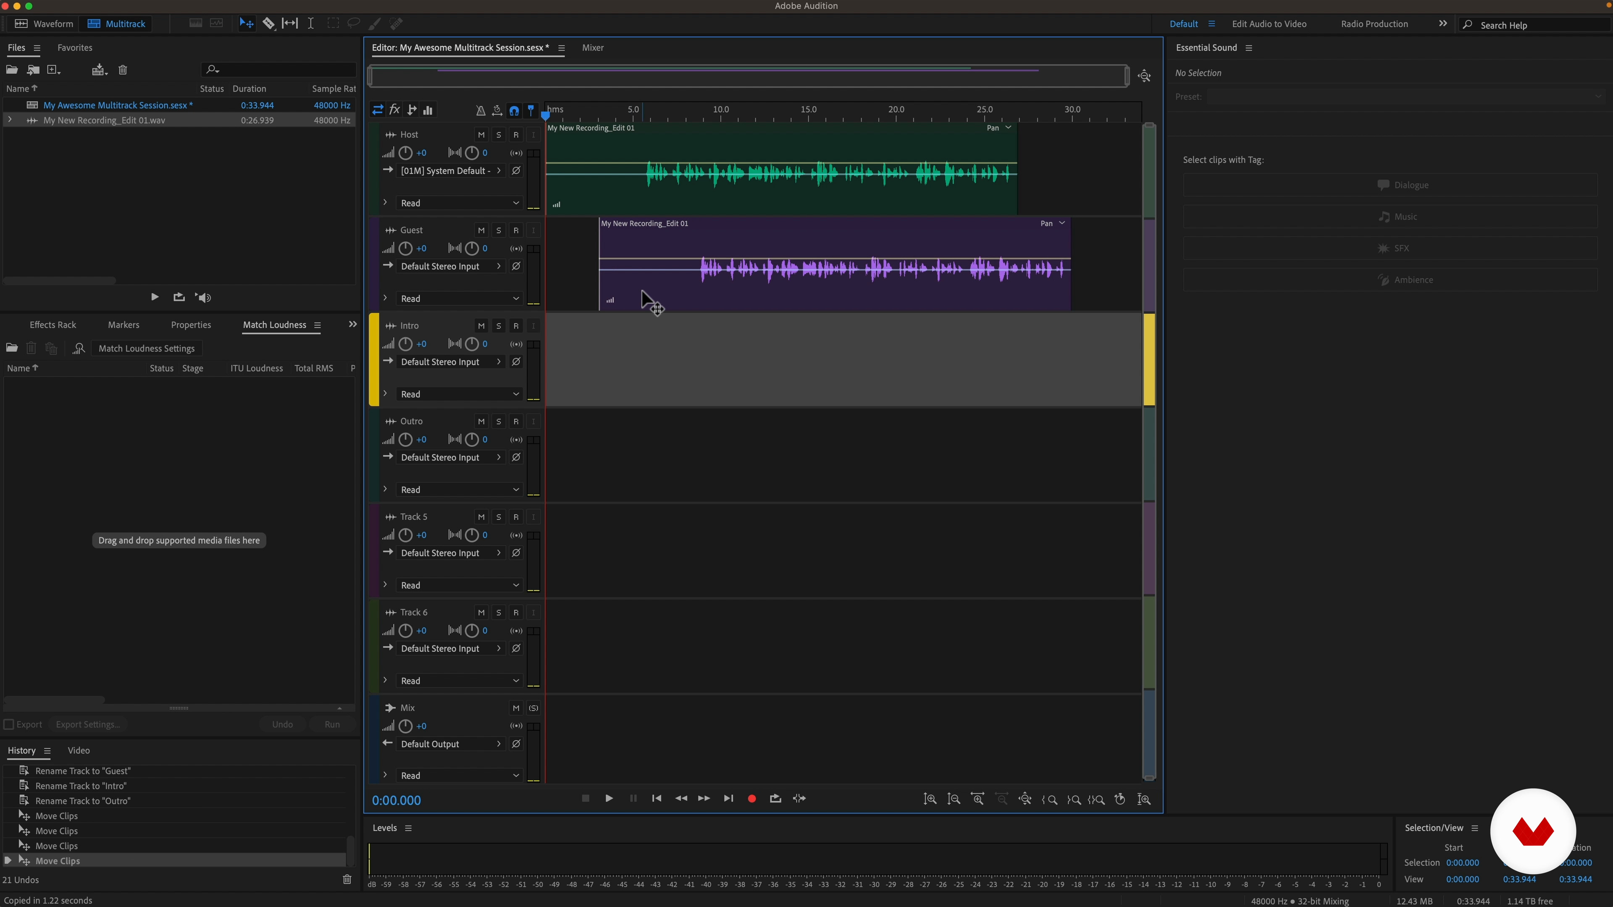Viewport: 1613px width, 907px height.
Task: Arm the Intro track for record
Action: (x=516, y=326)
